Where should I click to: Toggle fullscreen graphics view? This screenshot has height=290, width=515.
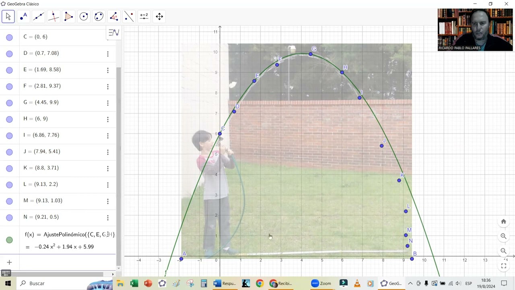(503, 266)
